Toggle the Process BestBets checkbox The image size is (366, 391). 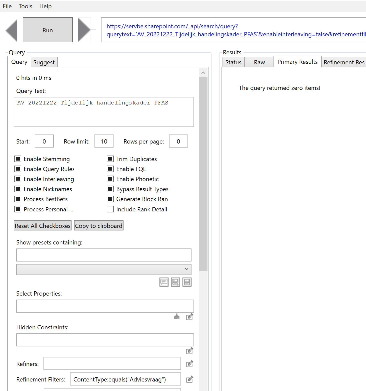[x=18, y=199]
